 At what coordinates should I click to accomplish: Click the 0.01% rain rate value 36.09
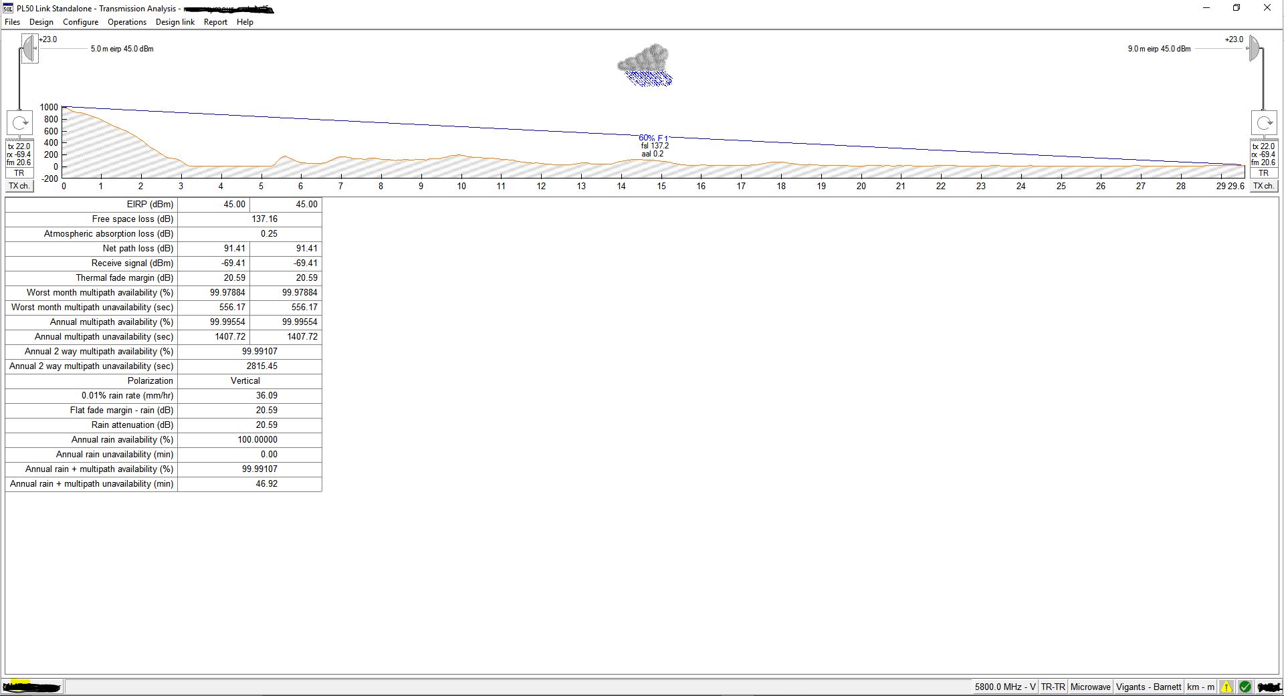(267, 395)
